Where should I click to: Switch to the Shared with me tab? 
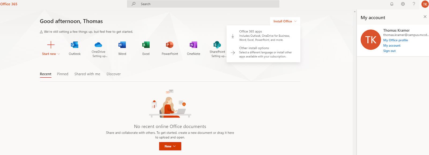pos(87,74)
